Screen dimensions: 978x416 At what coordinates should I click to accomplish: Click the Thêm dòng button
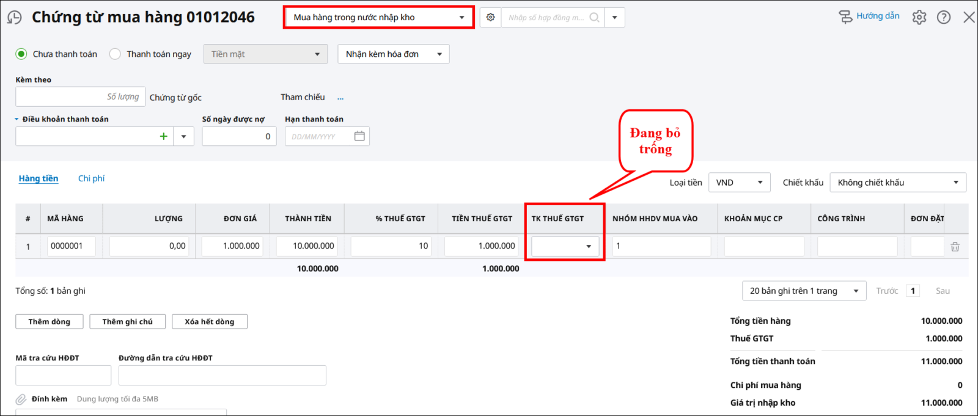pos(49,322)
